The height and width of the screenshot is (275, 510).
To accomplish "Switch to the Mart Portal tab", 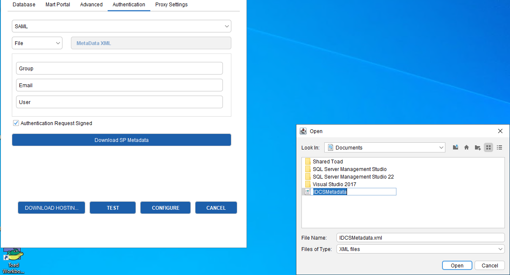I will (58, 5).
